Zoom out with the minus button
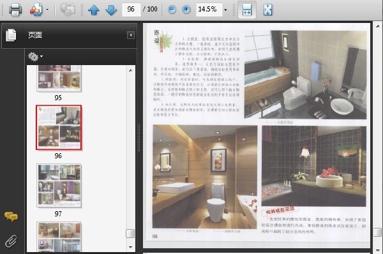Viewport: 383px width, 254px height. [x=172, y=10]
